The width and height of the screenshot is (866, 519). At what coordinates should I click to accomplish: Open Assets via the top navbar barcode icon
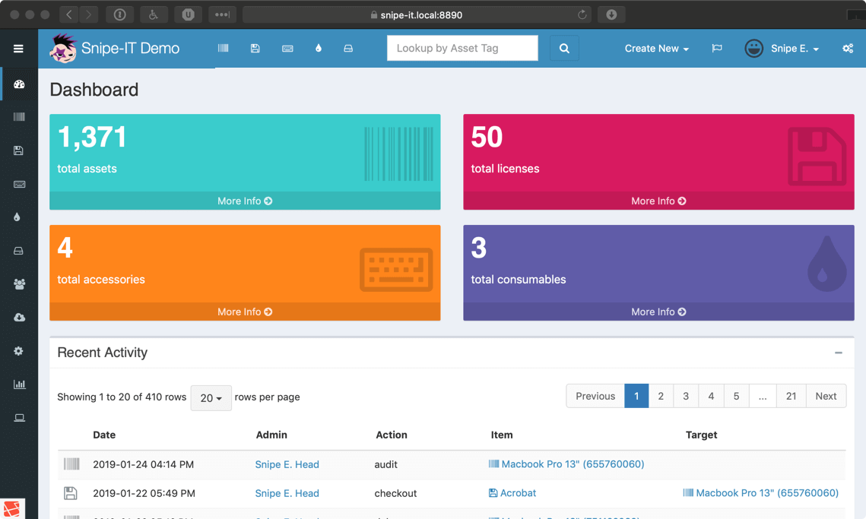tap(223, 48)
